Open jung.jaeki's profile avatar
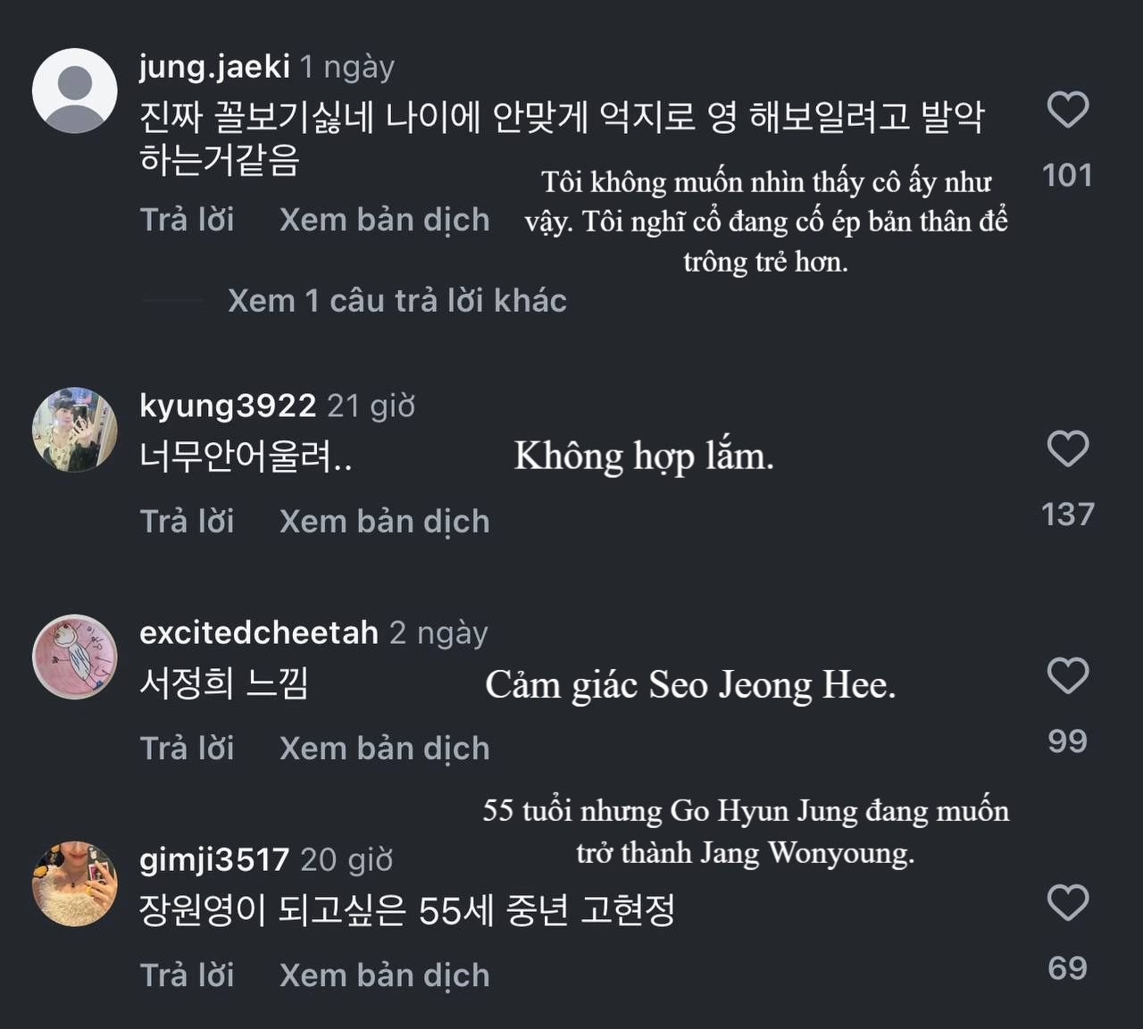 pos(75,89)
